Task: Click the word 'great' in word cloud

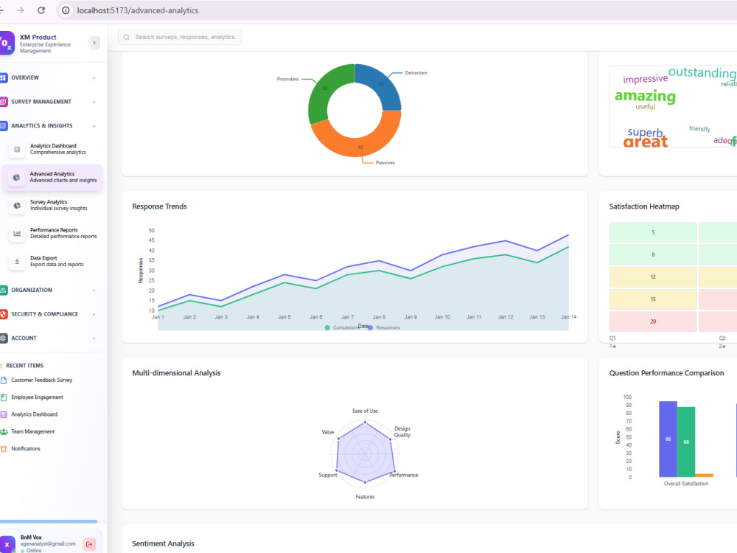Action: tap(646, 142)
